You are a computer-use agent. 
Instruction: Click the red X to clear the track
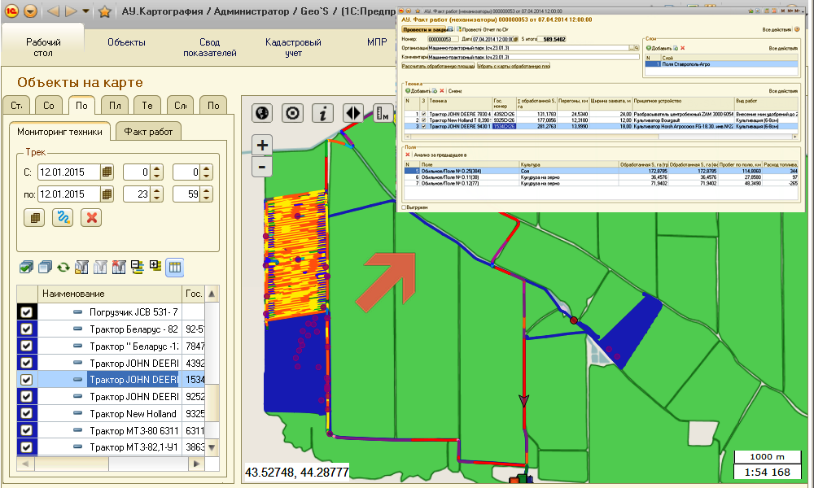click(92, 217)
